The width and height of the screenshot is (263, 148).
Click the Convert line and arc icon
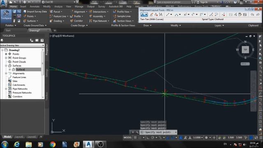pos(211,15)
